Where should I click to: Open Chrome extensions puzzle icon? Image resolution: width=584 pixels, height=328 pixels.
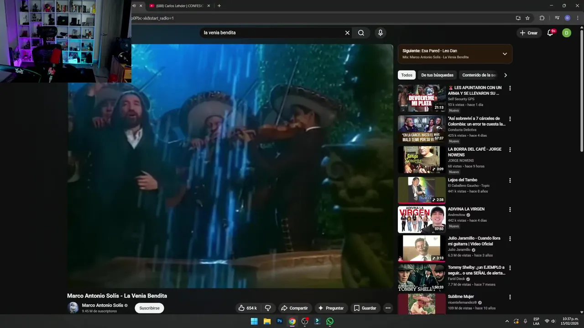click(542, 18)
